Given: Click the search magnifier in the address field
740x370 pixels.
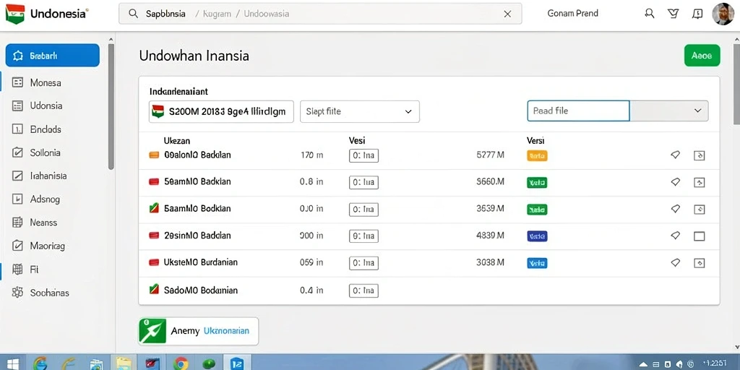Looking at the screenshot, I should [x=134, y=14].
